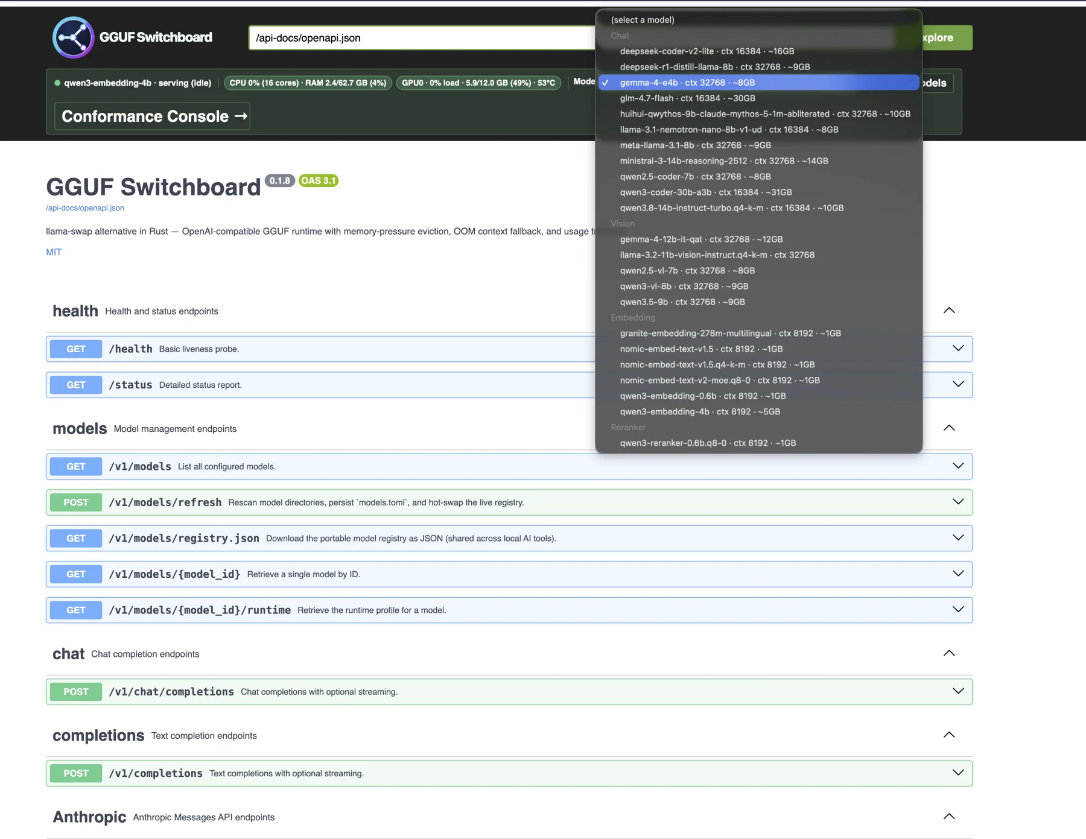Choose deepseek-coder-v2-lite from model list
The image size is (1086, 839).
click(758, 51)
